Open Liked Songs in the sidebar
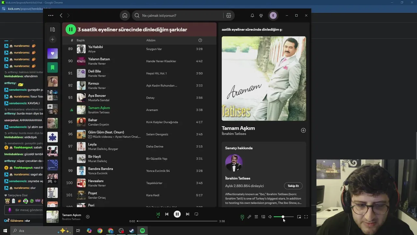The image size is (417, 235). (x=52, y=54)
